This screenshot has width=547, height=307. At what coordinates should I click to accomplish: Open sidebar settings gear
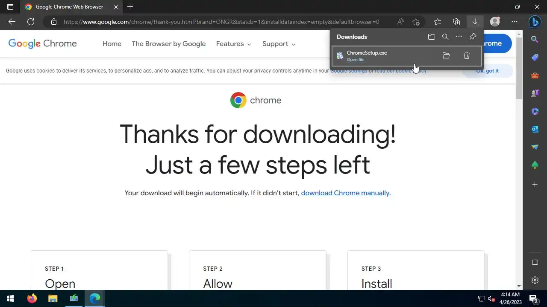coord(535,280)
